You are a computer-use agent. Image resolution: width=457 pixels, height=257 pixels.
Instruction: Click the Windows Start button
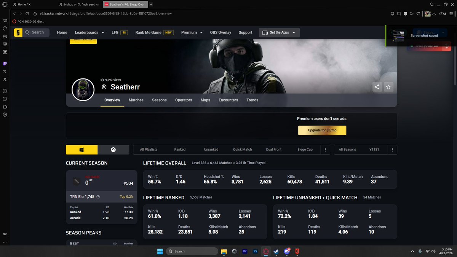click(160, 251)
